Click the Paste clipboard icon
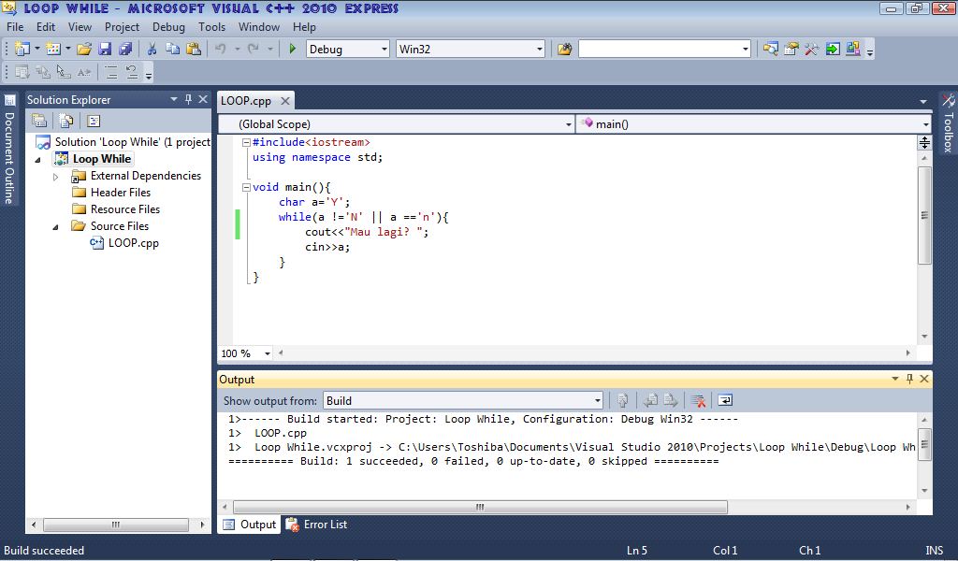This screenshot has height=561, width=958. [193, 49]
